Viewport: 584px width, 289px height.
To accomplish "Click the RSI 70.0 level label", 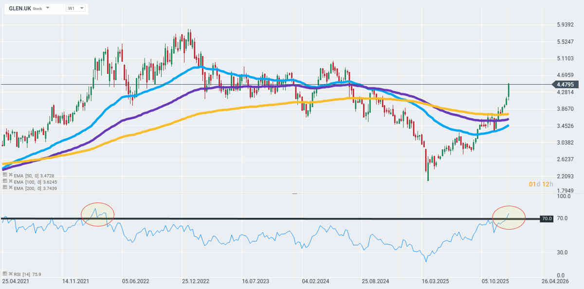I will coord(547,219).
